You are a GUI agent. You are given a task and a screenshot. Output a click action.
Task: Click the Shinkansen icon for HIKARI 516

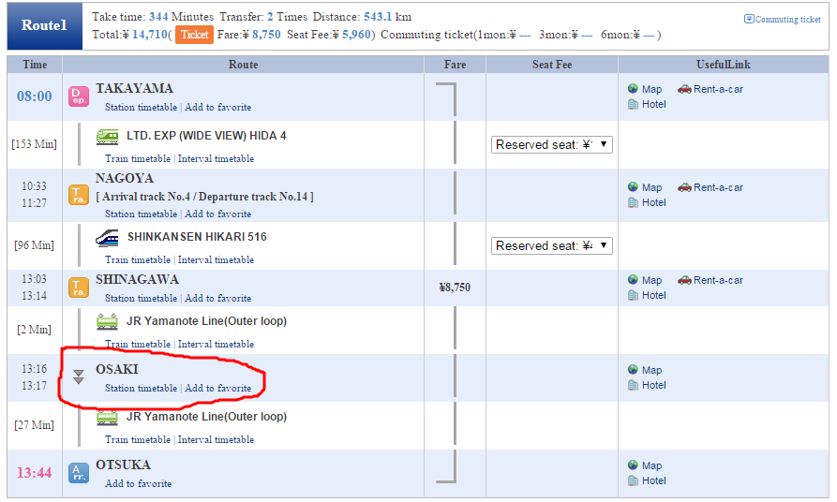click(x=107, y=238)
